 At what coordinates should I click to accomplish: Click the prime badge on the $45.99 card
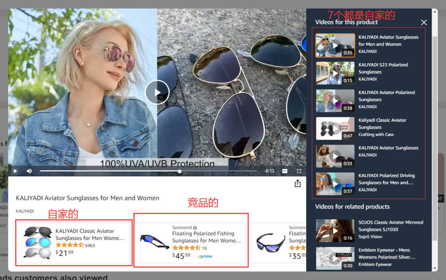[205, 256]
